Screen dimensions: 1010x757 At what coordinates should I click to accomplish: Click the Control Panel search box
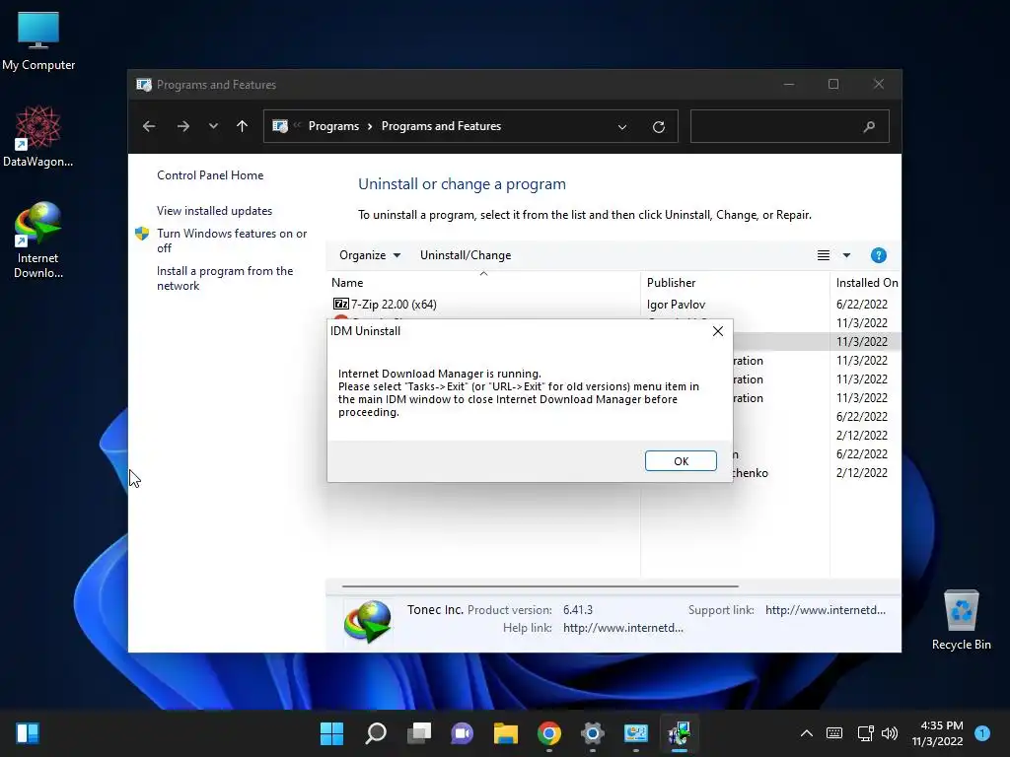point(790,126)
